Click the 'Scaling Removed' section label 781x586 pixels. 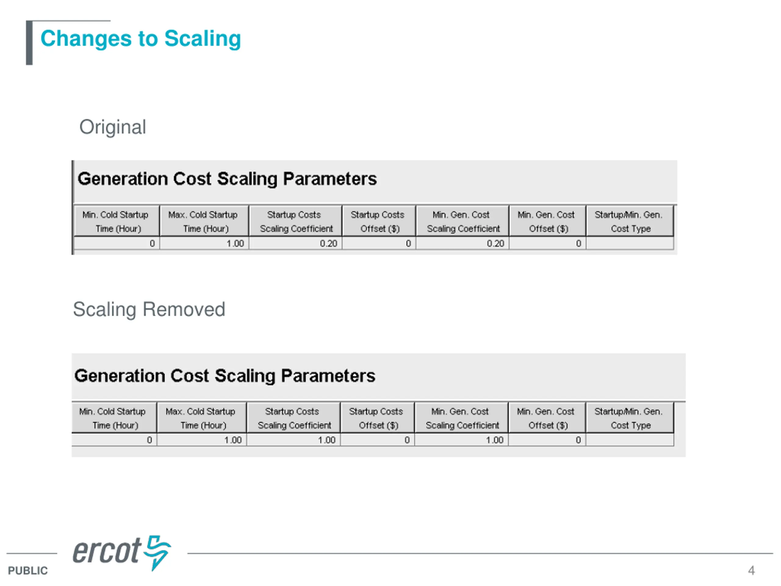(x=149, y=310)
